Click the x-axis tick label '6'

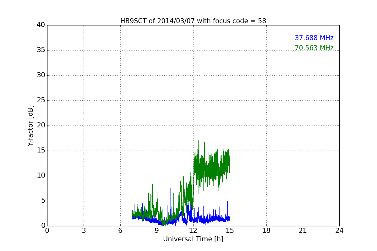pyautogui.click(x=120, y=231)
